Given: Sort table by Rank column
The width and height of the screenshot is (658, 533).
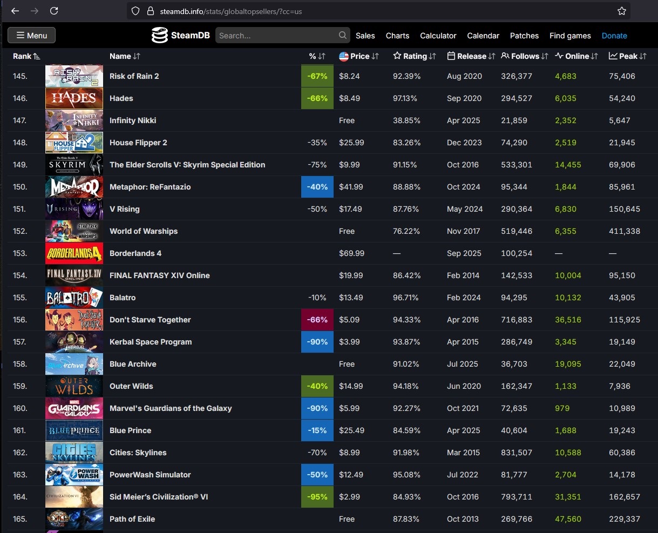Looking at the screenshot, I should pyautogui.click(x=26, y=56).
